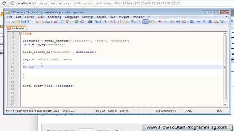The image size is (234, 131).
Task: Open the Language menu
Action: click(72, 17)
